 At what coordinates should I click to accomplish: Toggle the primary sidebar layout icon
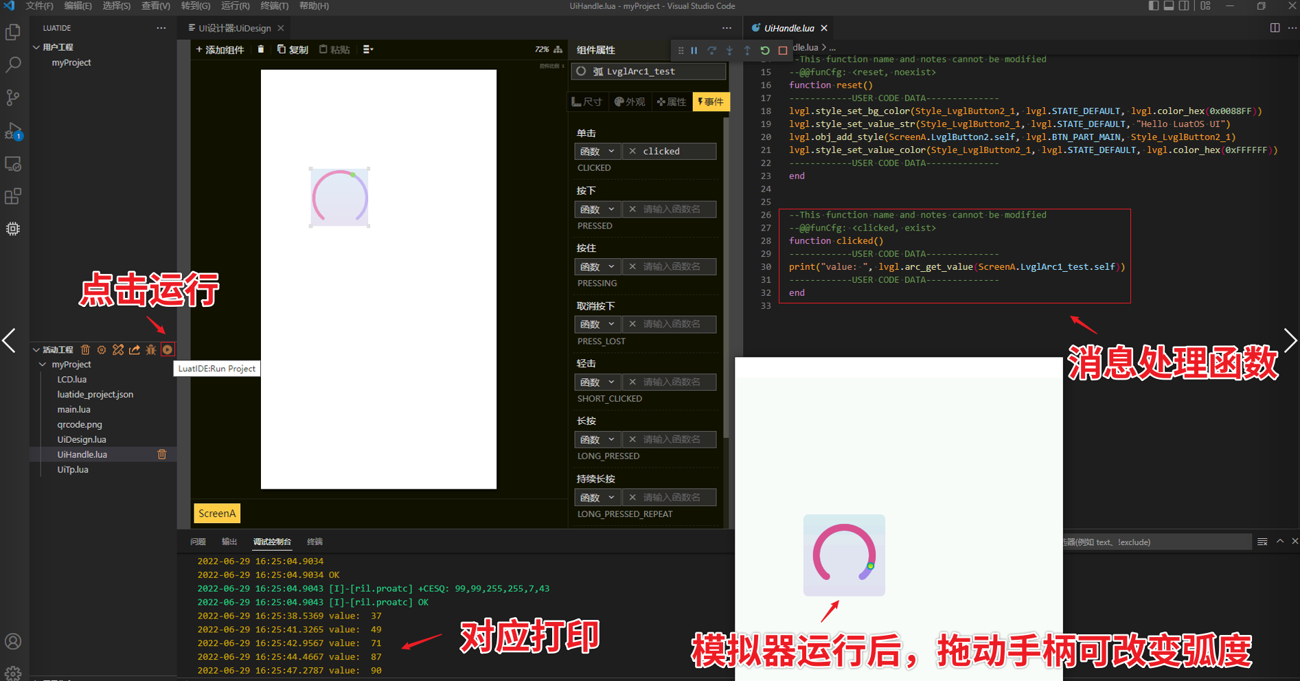tap(1153, 6)
